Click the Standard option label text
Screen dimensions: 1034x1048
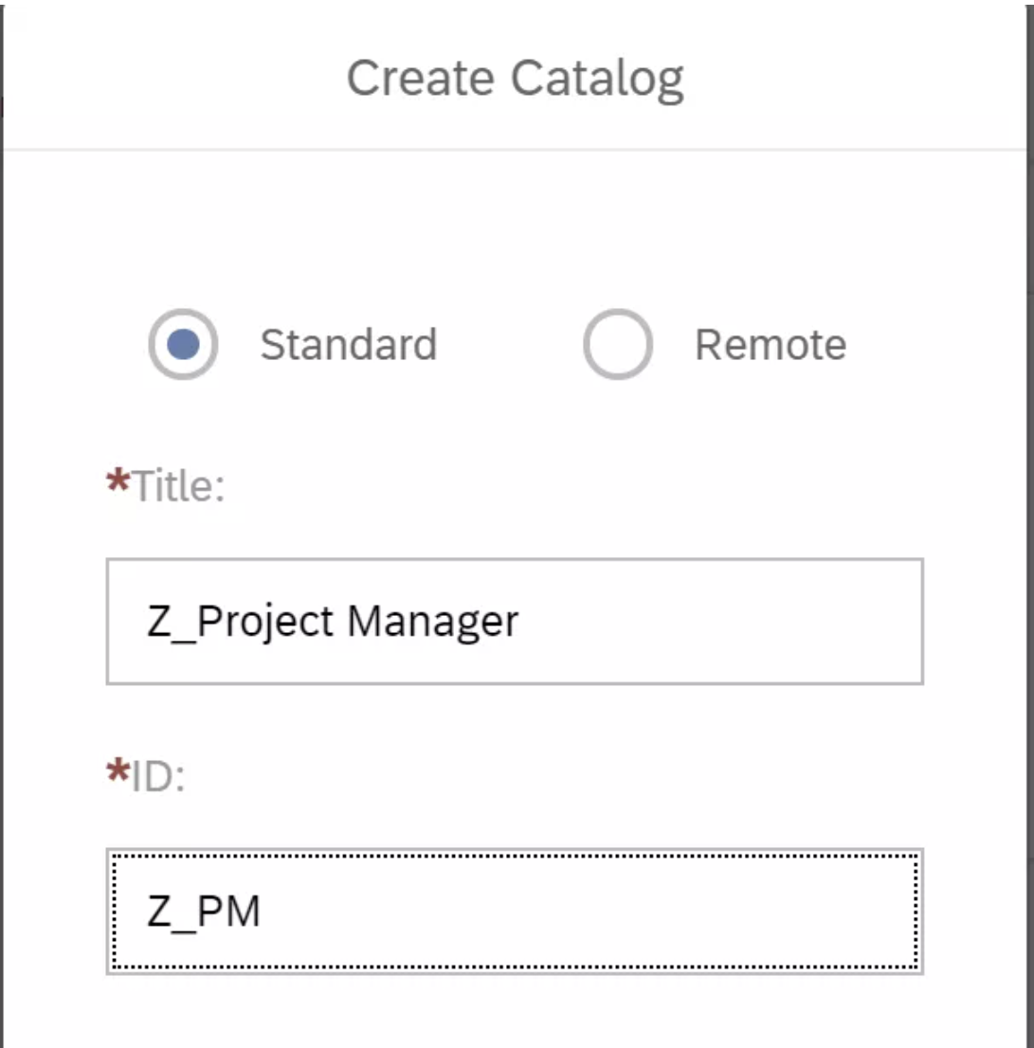[x=348, y=345]
